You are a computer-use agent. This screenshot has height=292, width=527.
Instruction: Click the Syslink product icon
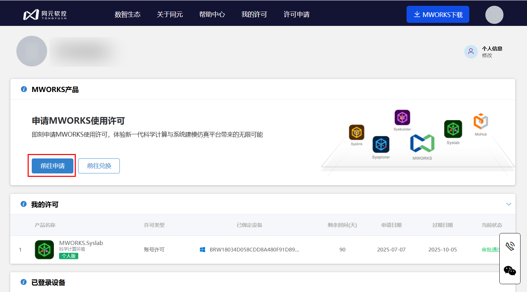(x=356, y=133)
